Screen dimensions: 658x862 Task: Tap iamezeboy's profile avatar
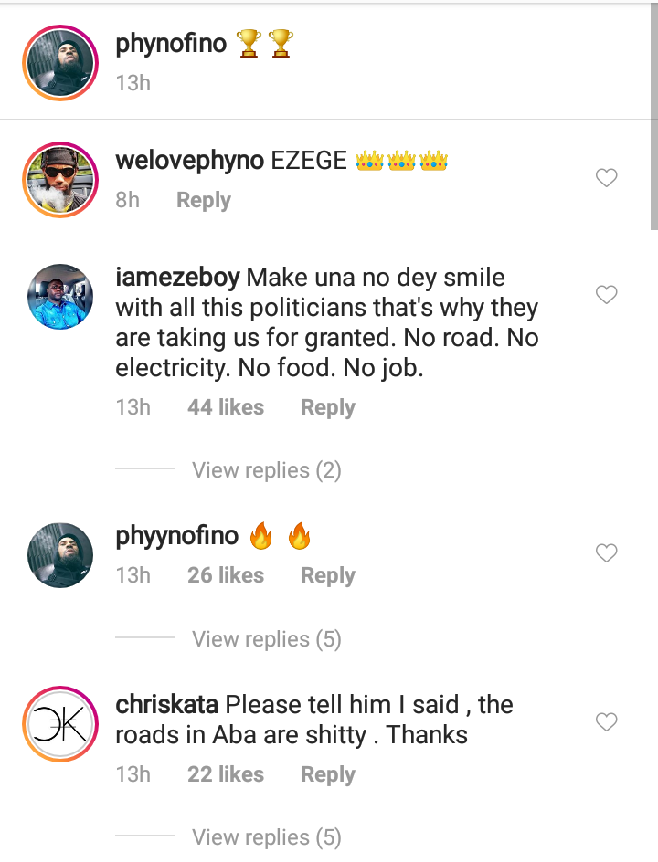59,297
